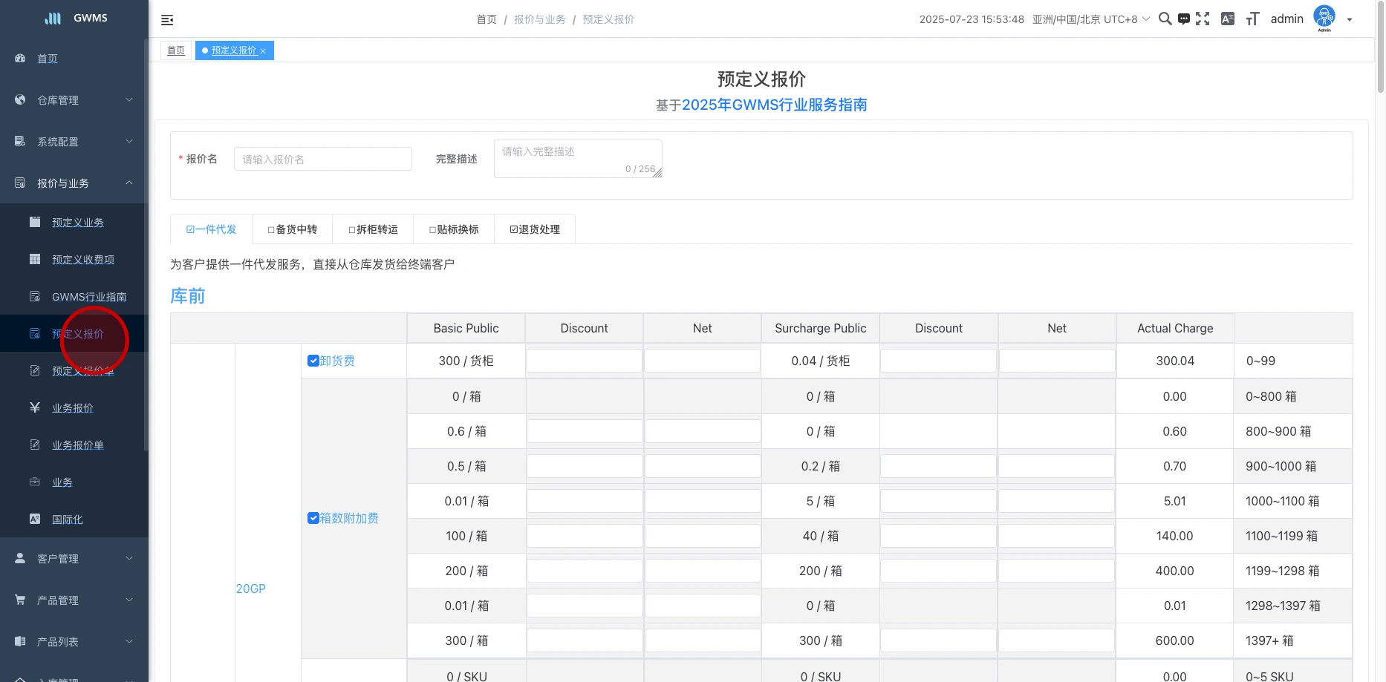The image size is (1386, 682).
Task: Close the 预定义报价 tab with its x
Action: [x=263, y=51]
